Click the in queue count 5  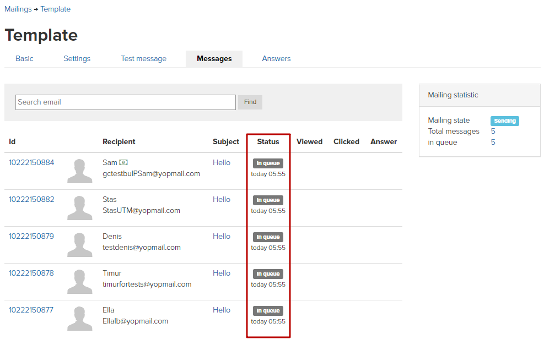pyautogui.click(x=493, y=143)
